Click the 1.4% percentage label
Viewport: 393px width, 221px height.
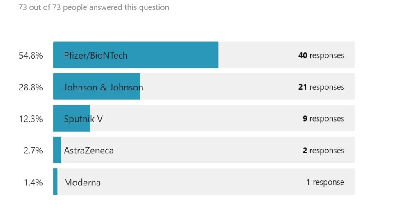point(33,182)
